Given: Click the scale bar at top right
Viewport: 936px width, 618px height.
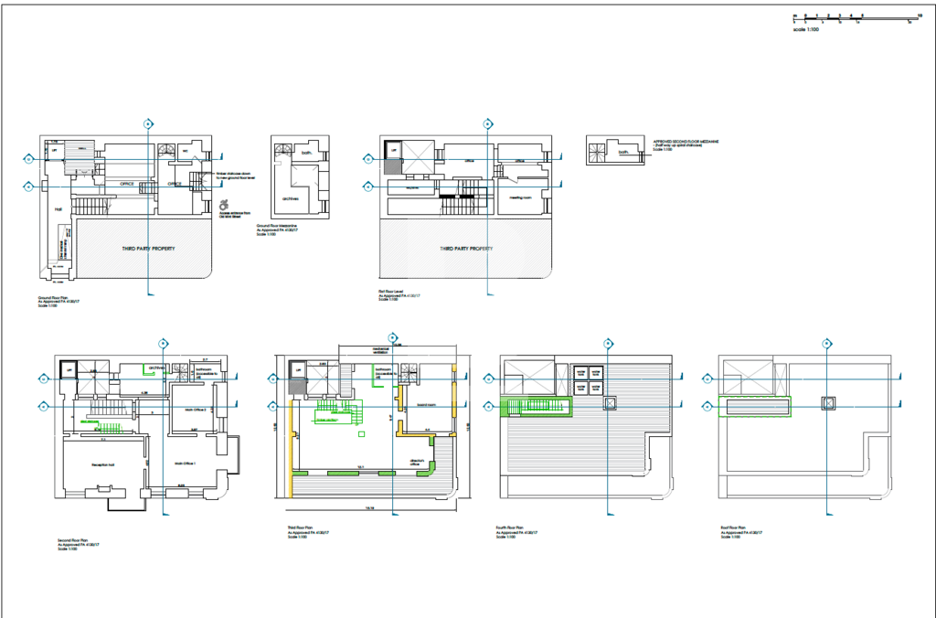Looking at the screenshot, I should (x=856, y=16).
